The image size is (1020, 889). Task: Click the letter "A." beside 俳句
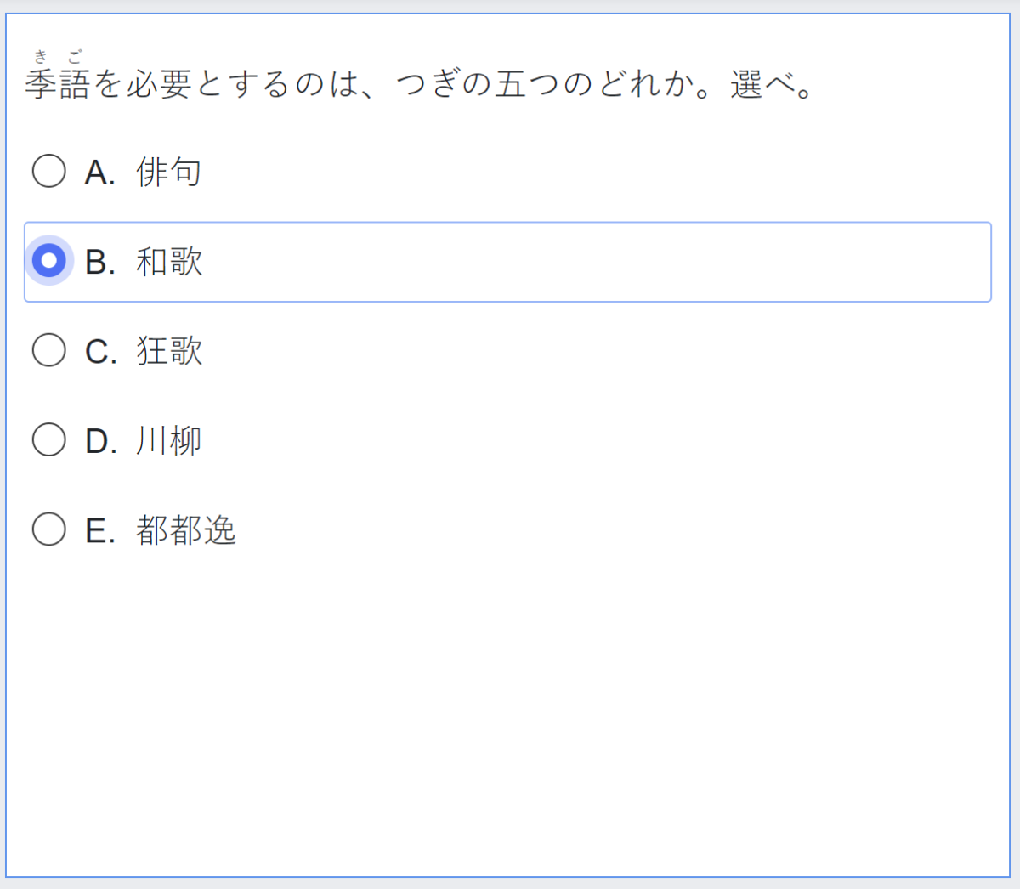100,173
